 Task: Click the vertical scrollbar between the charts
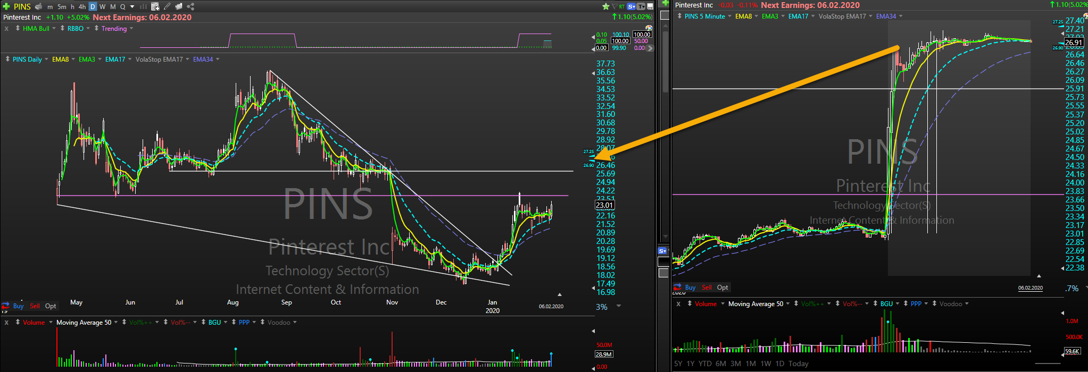[x=665, y=53]
